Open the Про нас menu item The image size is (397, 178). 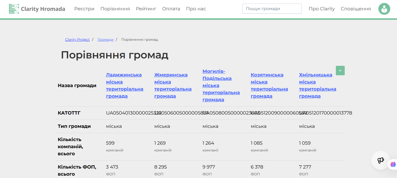coord(196,9)
